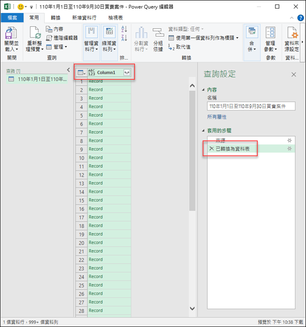The width and height of the screenshot is (306, 327).
Task: Collapse the Queries (查詢) pane with the chevron
Action: 68,70
